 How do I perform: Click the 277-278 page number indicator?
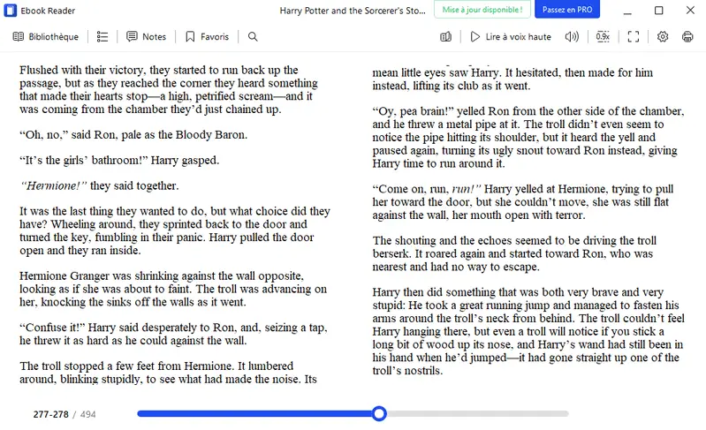pos(51,414)
